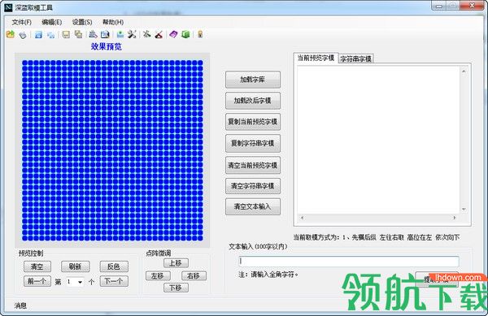488x316 pixels.
Task: Shift the dot matrix left with 左移
Action: pos(158,275)
